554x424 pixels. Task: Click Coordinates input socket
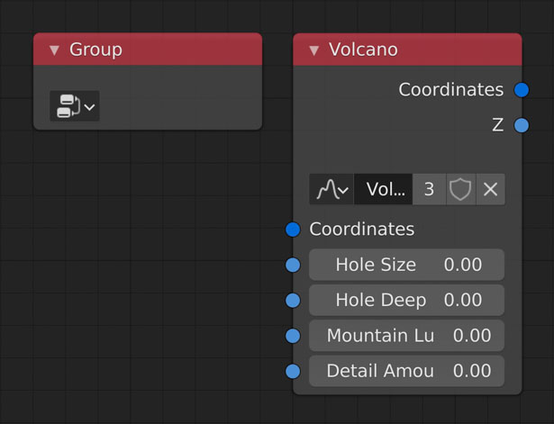[293, 230]
